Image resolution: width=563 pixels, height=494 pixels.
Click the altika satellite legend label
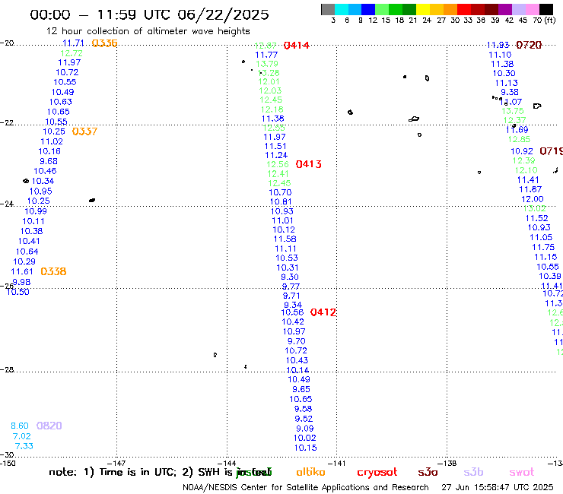click(x=310, y=472)
